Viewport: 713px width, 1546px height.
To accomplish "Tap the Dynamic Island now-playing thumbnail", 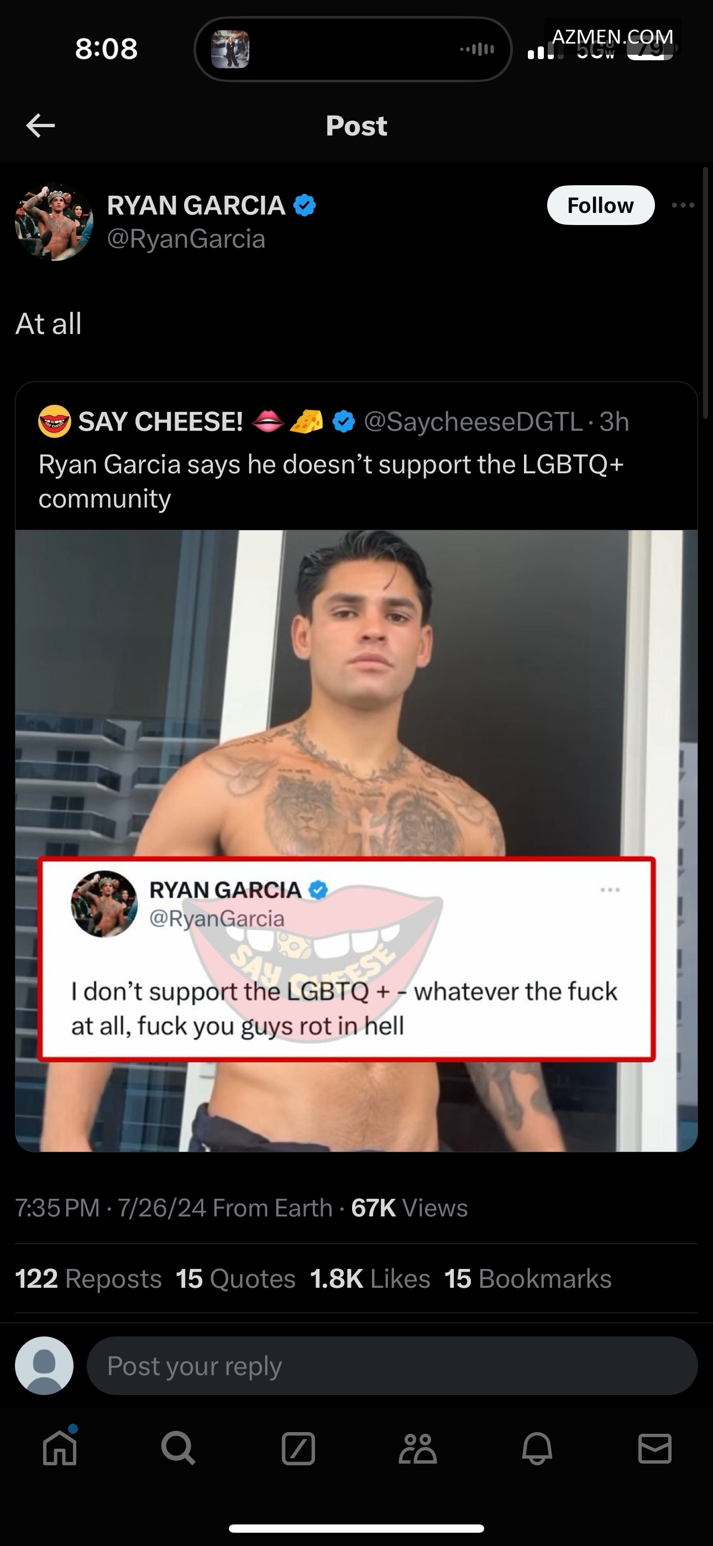I will coord(230,49).
